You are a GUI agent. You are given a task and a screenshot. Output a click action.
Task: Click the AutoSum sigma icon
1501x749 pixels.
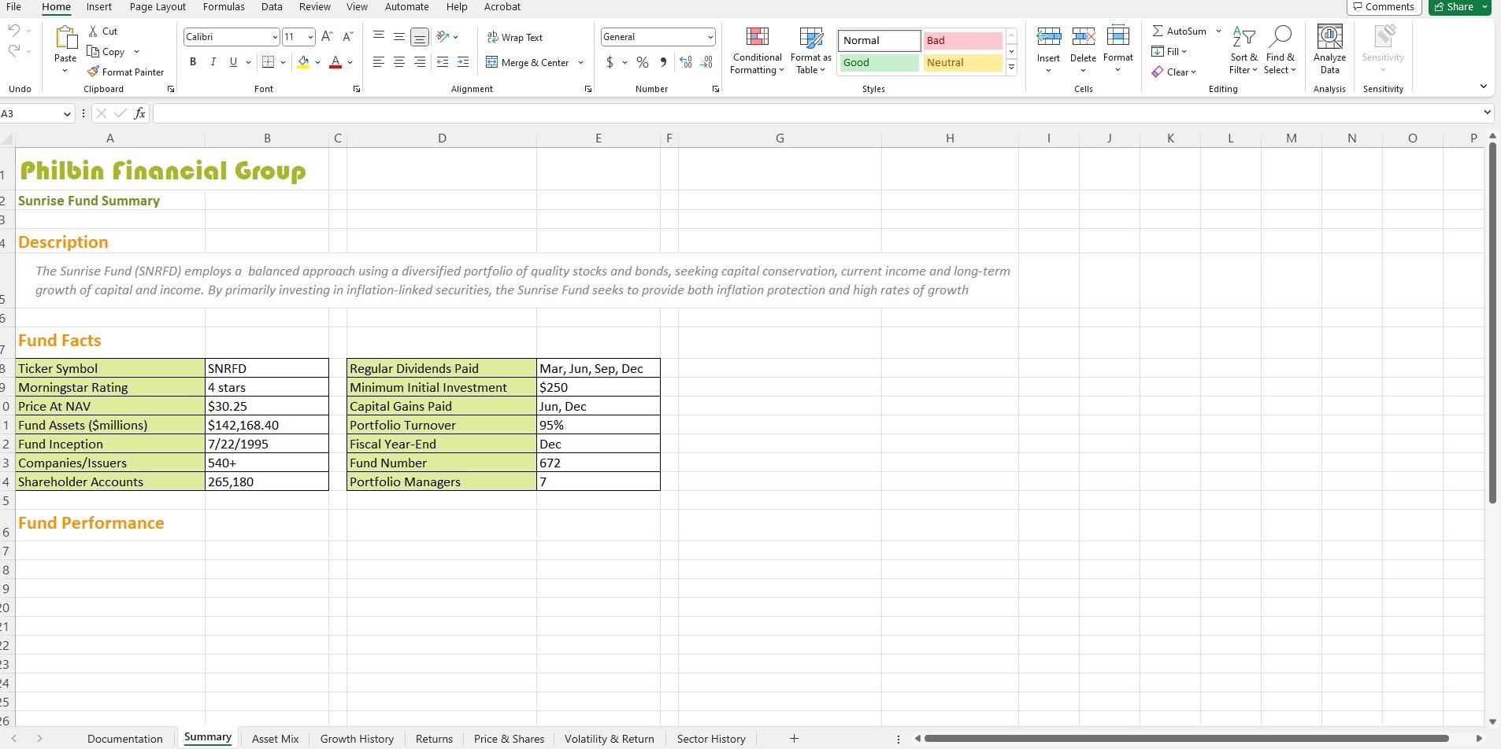(x=1158, y=31)
